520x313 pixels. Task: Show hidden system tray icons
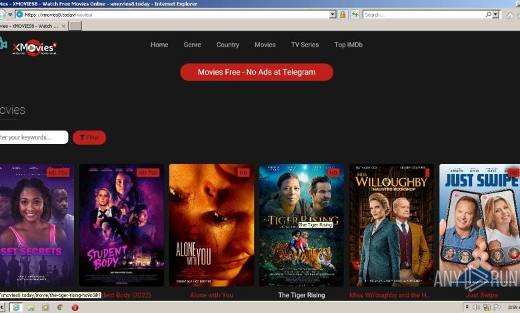[467, 308]
